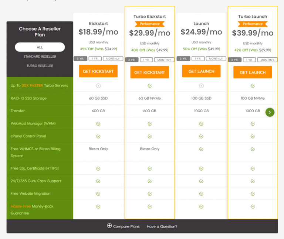The image size is (284, 239).
Task: Click Launch WebHost Manager checkmark
Action: point(201,124)
